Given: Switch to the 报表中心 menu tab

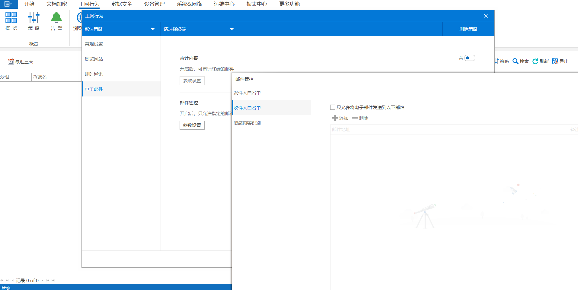Looking at the screenshot, I should coord(257,4).
